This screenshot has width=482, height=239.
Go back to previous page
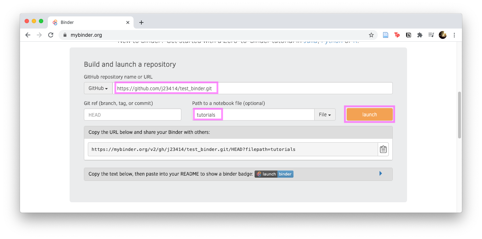pyautogui.click(x=28, y=35)
